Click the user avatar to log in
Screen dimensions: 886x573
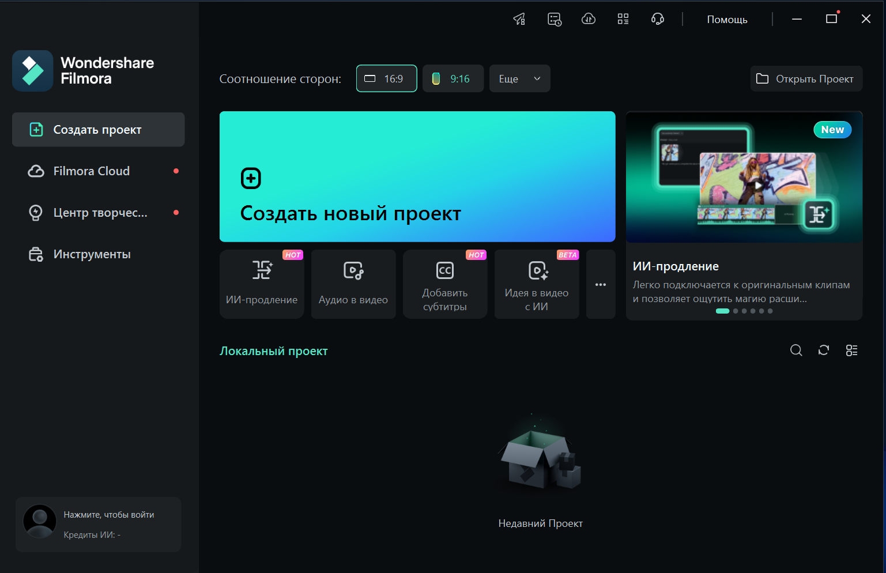(x=40, y=521)
